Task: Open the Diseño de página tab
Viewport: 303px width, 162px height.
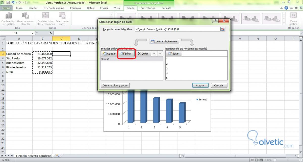Action: 54,8
